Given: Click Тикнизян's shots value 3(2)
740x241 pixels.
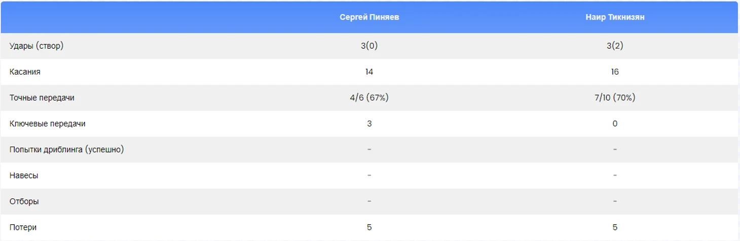Looking at the screenshot, I should click(615, 46).
